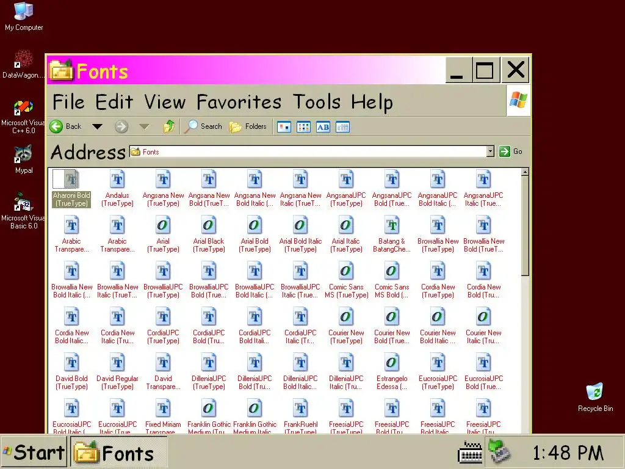Image resolution: width=625 pixels, height=469 pixels.
Task: Switch to Details view
Action: 342,127
